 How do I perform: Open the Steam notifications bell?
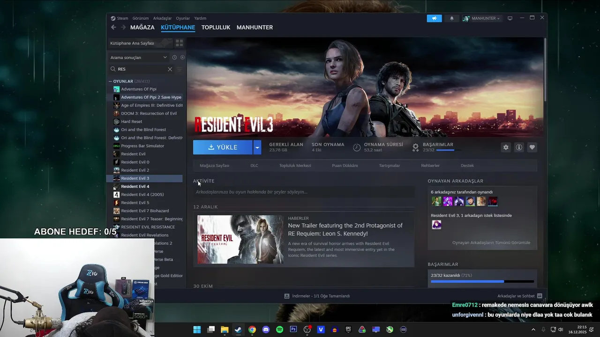click(452, 18)
